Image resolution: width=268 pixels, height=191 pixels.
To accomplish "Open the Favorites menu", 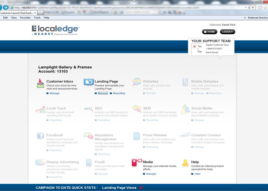I will click(x=25, y=17).
